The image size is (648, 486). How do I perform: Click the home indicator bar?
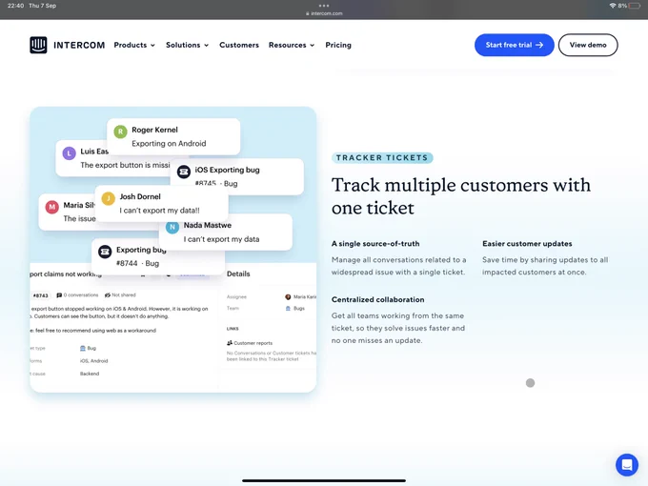[324, 480]
